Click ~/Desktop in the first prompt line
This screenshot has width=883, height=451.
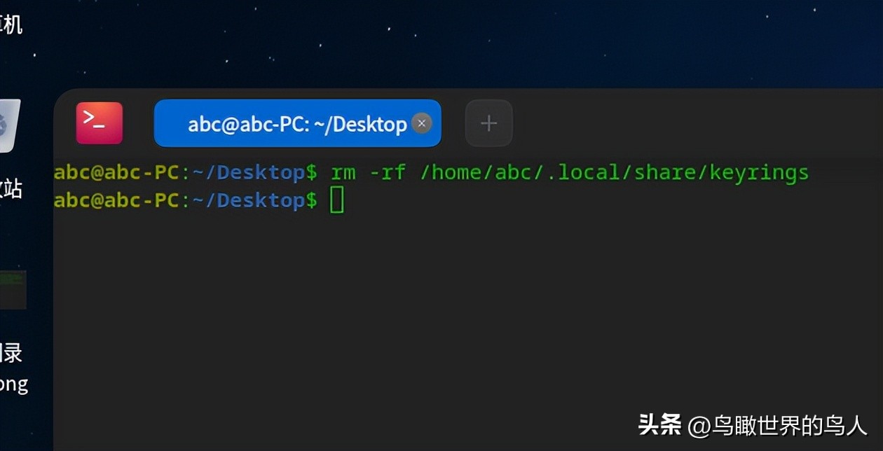point(248,172)
